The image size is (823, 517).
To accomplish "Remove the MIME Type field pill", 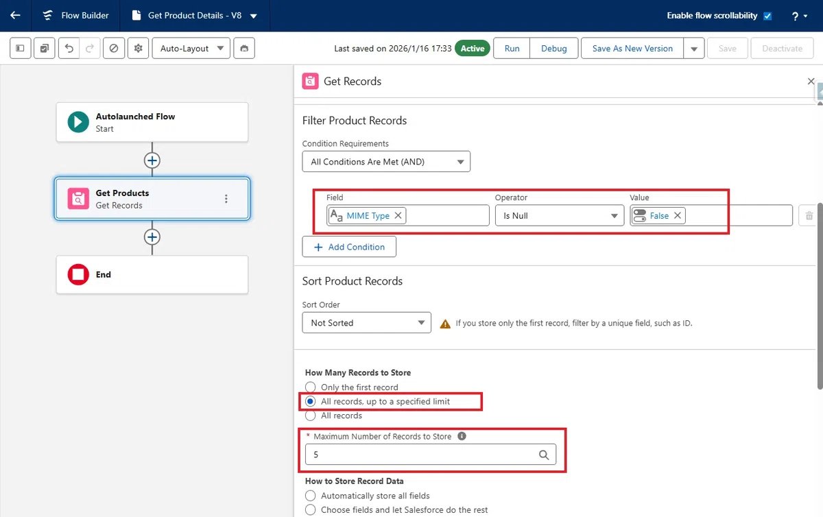I will click(x=398, y=215).
